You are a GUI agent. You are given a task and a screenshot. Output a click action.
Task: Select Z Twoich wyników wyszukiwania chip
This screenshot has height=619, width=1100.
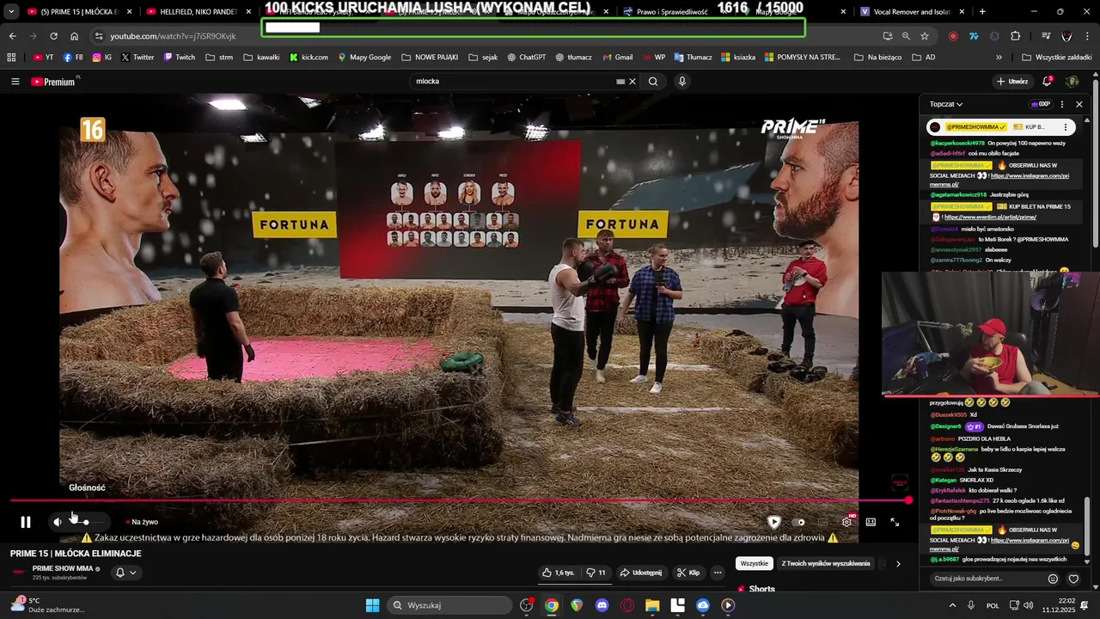(x=826, y=564)
